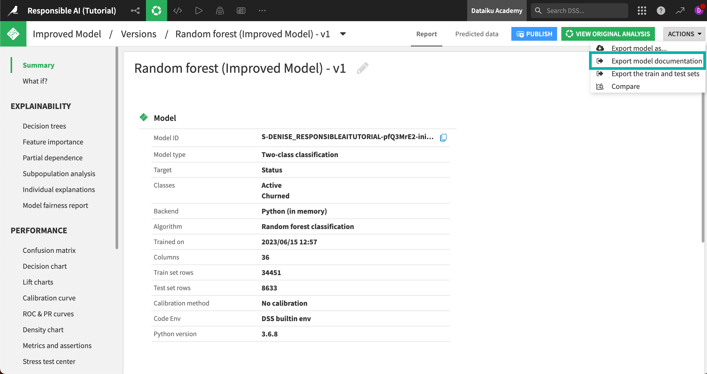Copy the Model ID using the copy icon
Viewport: 707px width, 374px height.
(443, 138)
